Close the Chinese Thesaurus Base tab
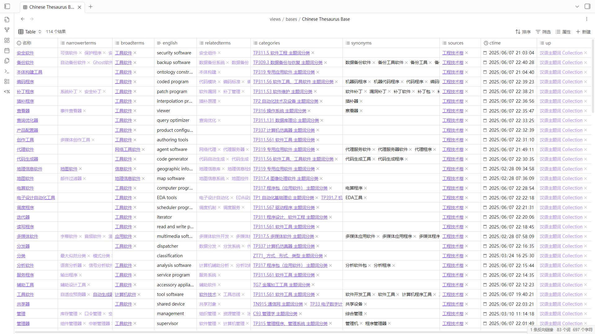Screen dimensions: 595x334 click(79, 7)
